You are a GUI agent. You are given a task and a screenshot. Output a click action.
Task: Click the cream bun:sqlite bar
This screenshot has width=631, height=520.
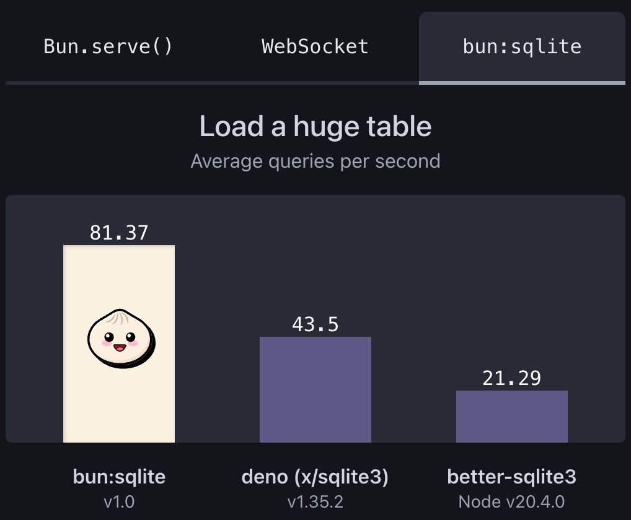[119, 344]
